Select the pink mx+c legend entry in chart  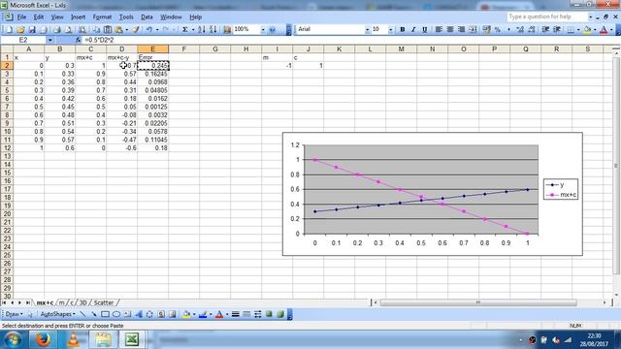[561, 195]
